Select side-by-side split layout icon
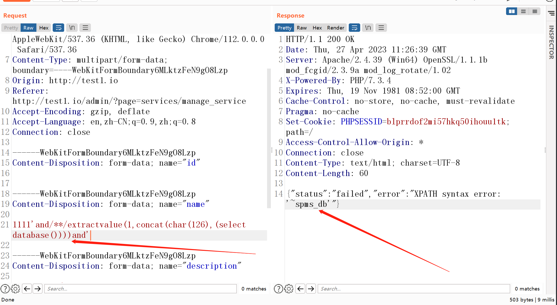 (512, 11)
